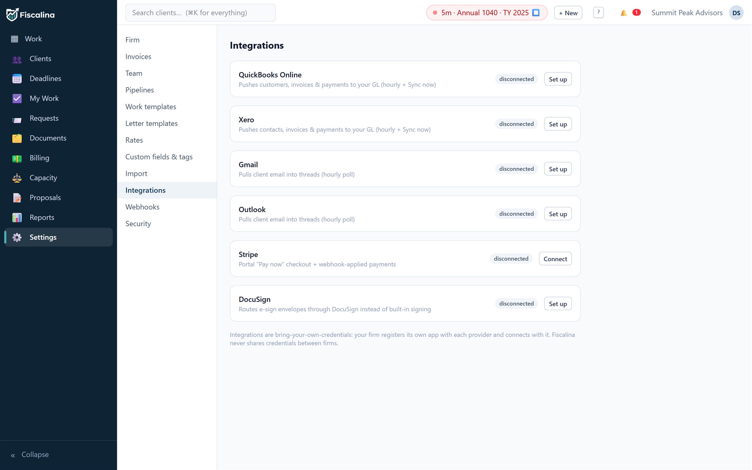This screenshot has height=470, width=752.
Task: Open help with the question mark icon
Action: (x=598, y=12)
